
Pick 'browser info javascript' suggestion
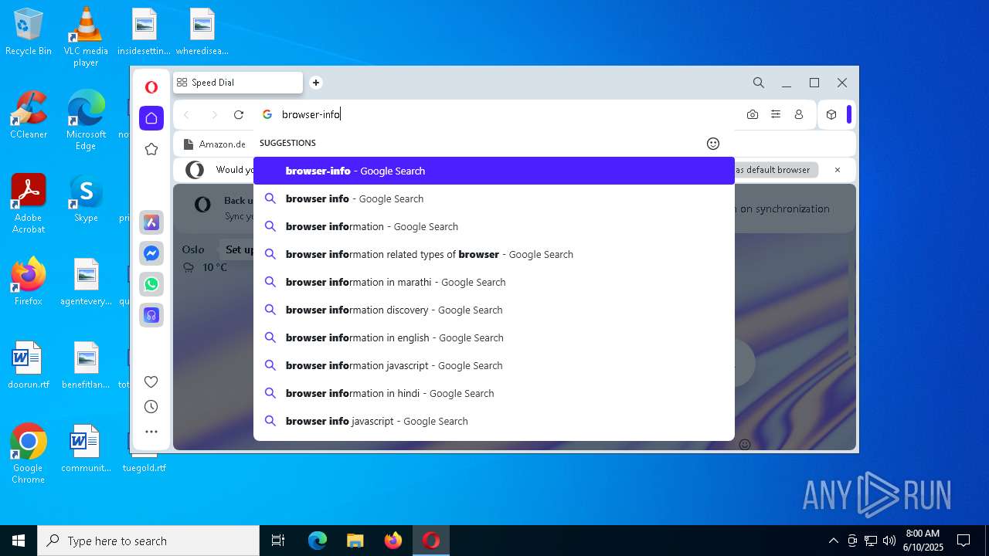coord(494,421)
